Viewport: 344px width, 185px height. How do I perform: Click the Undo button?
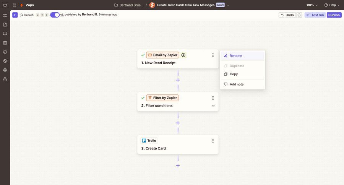tap(287, 15)
